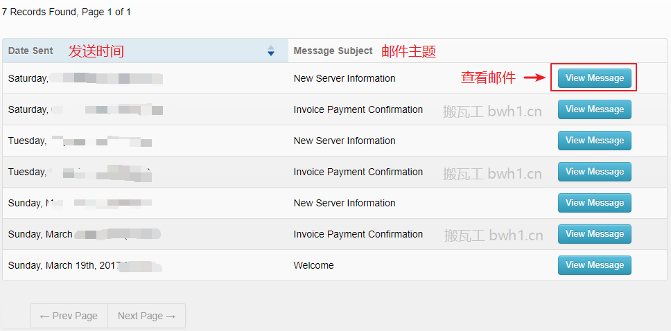
Task: Click Sunday's New Server Information subject text
Action: pos(344,203)
